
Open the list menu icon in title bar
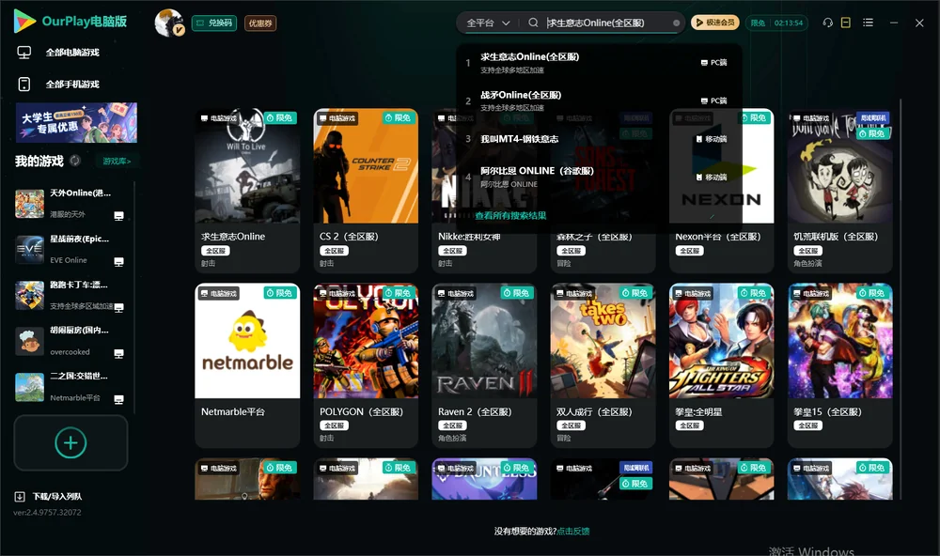click(868, 23)
